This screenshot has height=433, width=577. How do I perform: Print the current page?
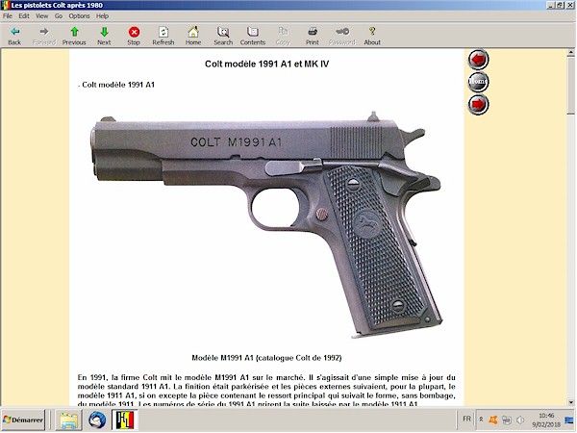pyautogui.click(x=312, y=36)
